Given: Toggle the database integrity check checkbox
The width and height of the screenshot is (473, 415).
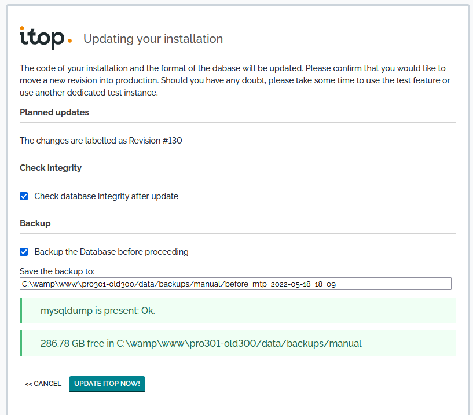Looking at the screenshot, I should (24, 196).
